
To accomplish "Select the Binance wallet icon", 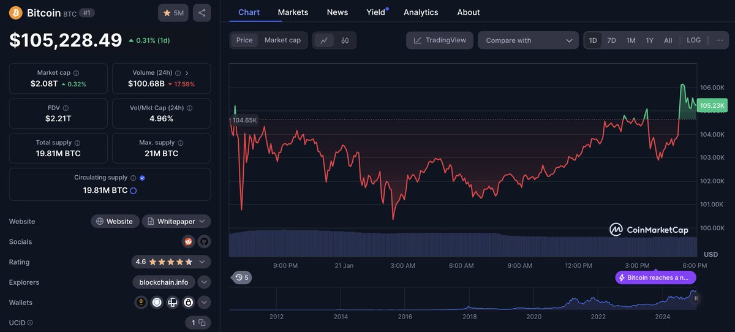I will click(x=141, y=302).
